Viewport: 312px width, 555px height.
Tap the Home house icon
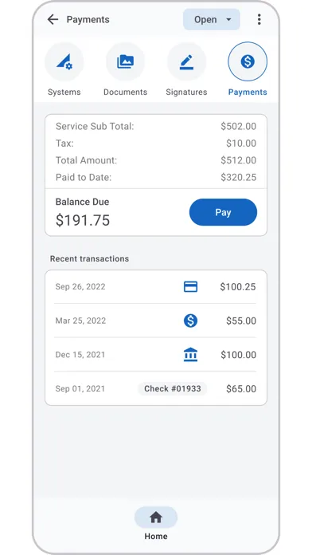(156, 518)
